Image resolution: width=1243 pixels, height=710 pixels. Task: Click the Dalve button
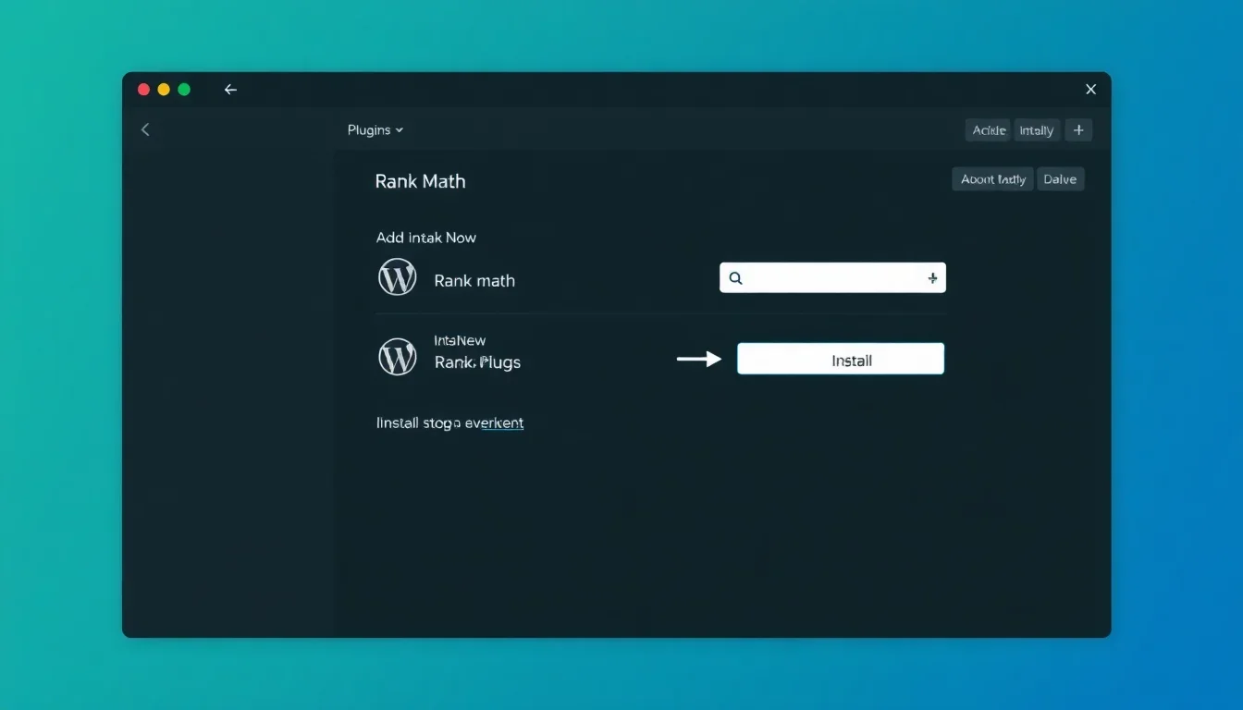pos(1060,179)
